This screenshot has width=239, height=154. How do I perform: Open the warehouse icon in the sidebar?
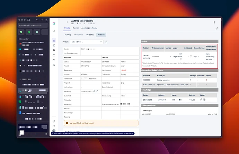(54, 45)
